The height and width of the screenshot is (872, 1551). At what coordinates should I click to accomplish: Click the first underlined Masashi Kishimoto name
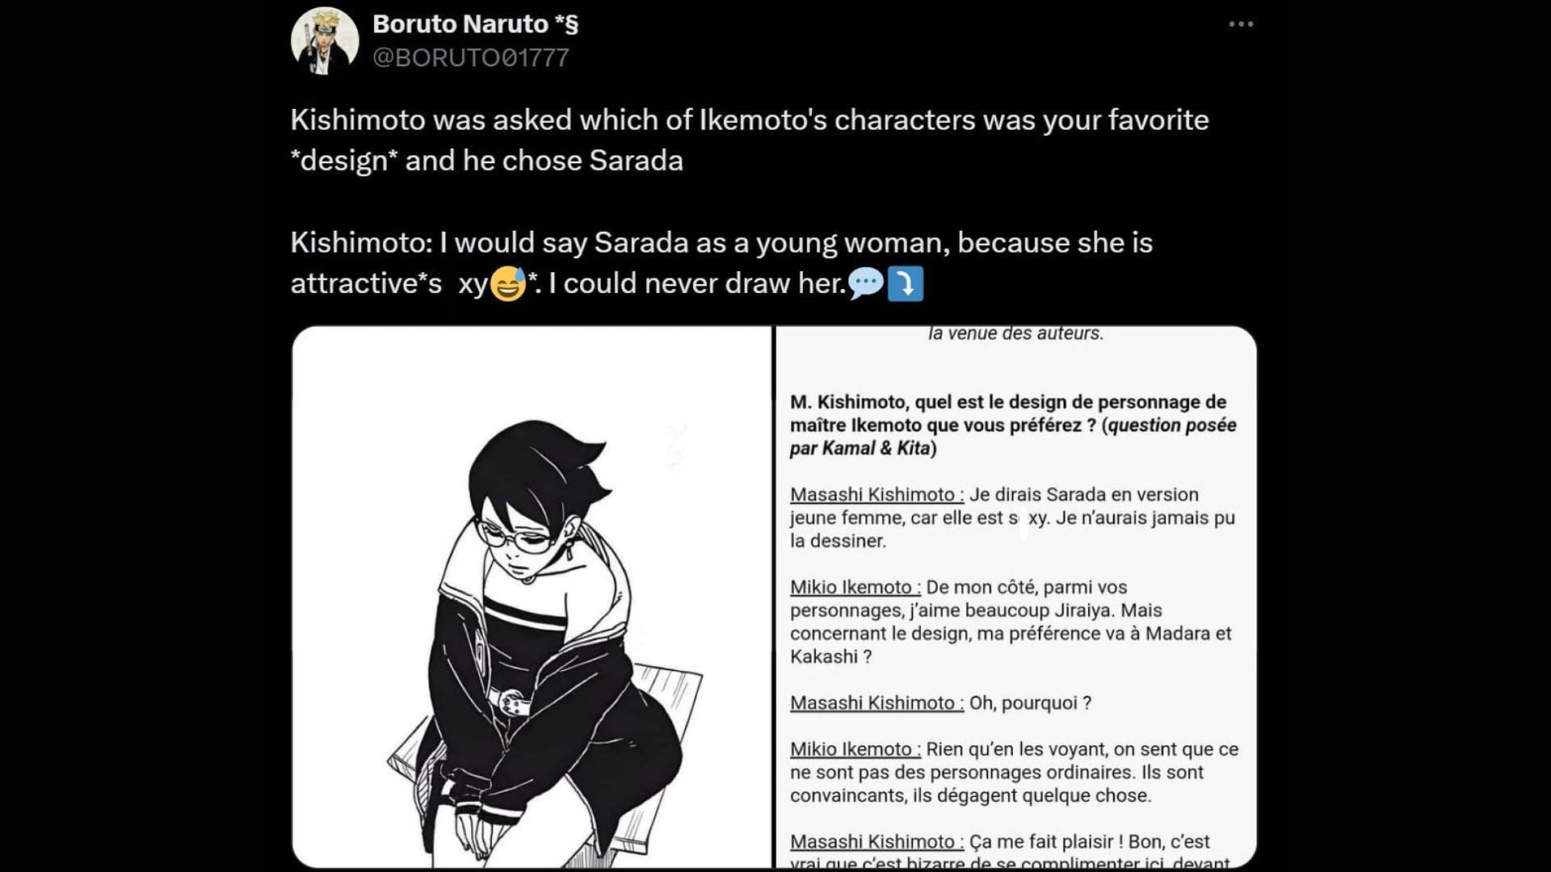[x=876, y=495]
